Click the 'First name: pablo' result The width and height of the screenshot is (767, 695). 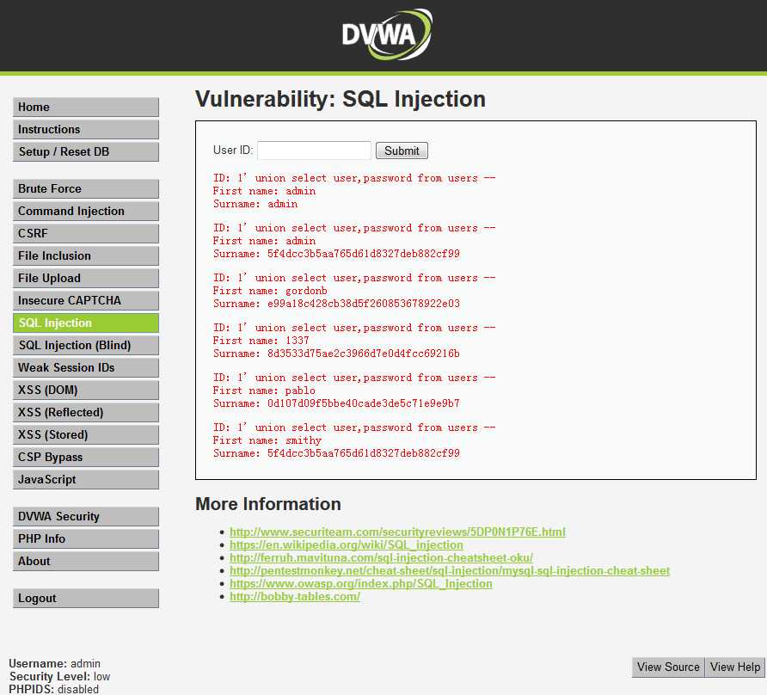264,391
